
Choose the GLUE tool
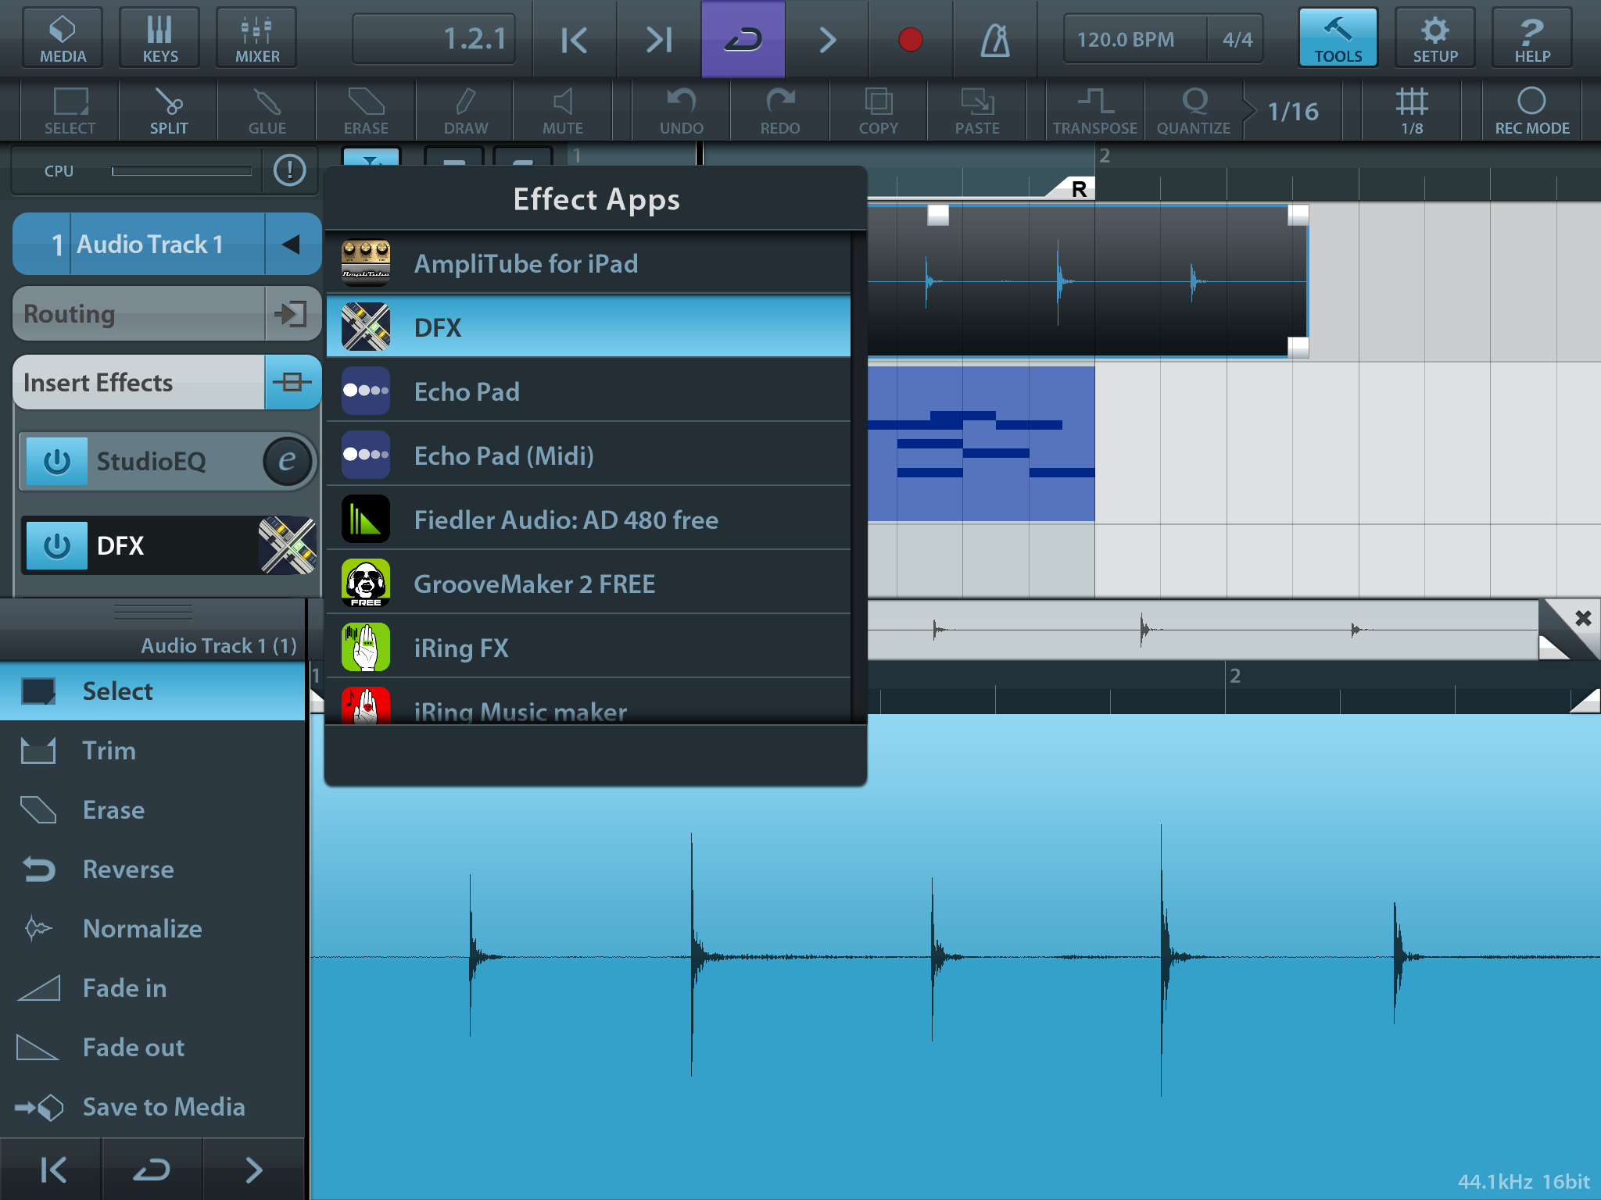(x=267, y=111)
